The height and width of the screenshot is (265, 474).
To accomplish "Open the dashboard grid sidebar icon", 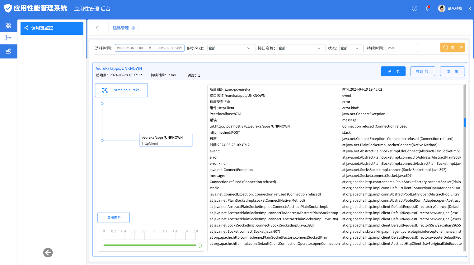I will click(8, 26).
